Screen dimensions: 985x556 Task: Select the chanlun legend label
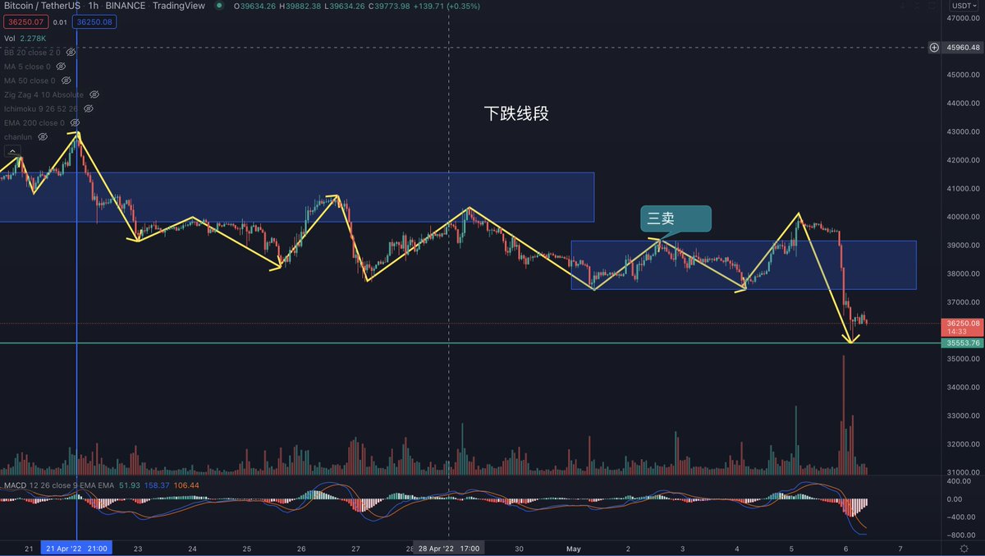tap(18, 136)
